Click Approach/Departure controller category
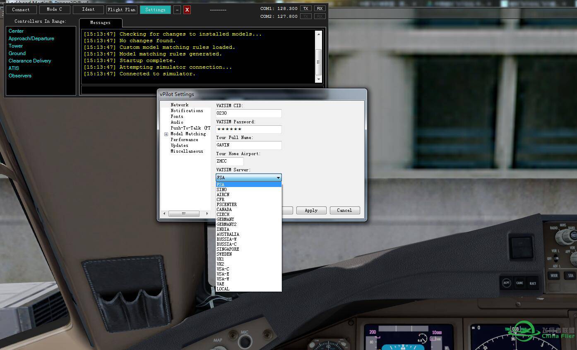The height and width of the screenshot is (350, 577). pos(31,38)
